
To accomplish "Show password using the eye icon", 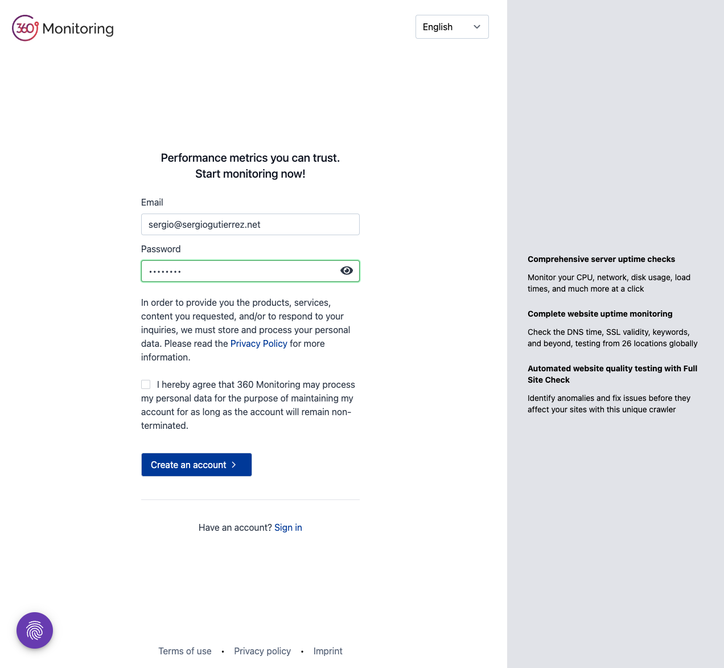I will click(x=347, y=271).
